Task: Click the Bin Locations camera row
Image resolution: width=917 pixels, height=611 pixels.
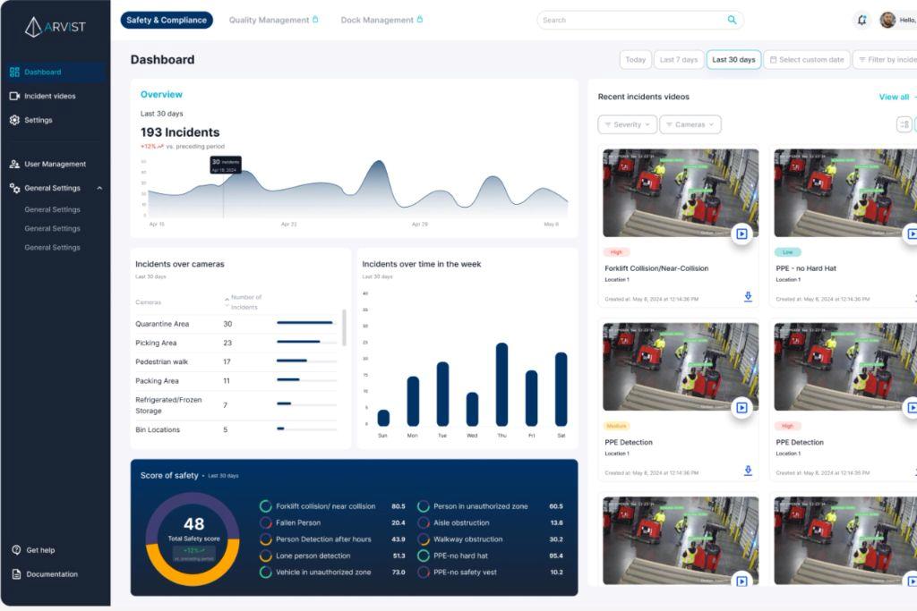Action: click(236, 429)
